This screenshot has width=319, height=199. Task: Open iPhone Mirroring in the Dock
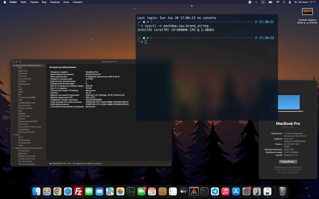(x=257, y=191)
